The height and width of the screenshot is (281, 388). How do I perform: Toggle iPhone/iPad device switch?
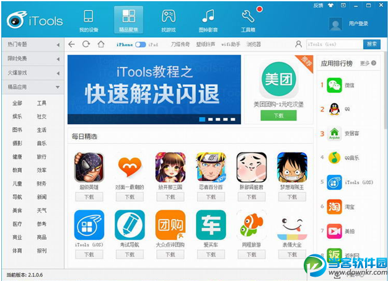click(140, 45)
